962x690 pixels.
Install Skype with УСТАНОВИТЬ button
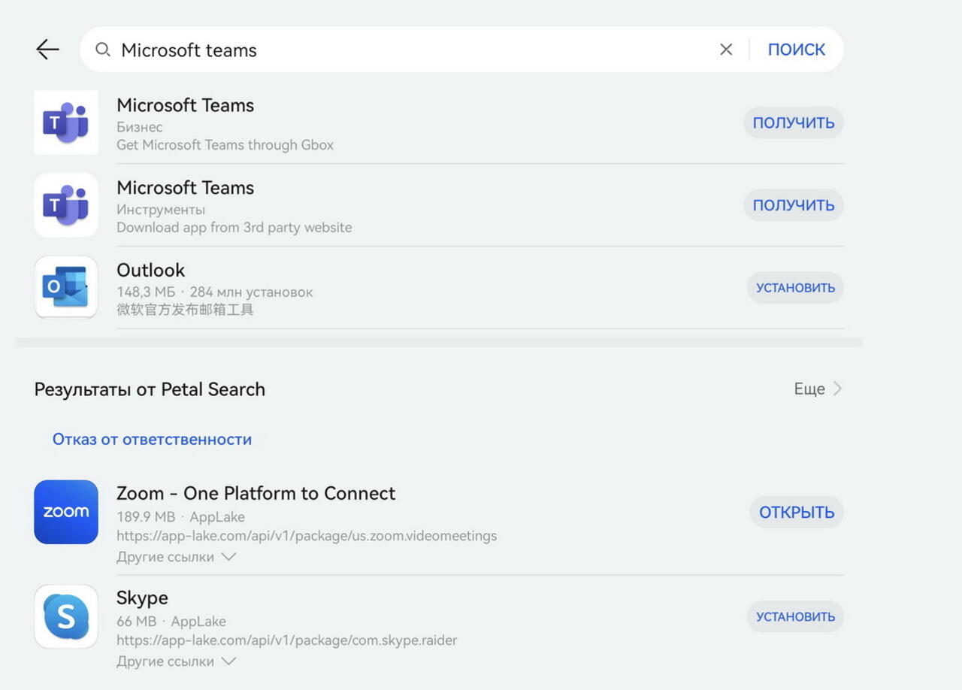(794, 617)
